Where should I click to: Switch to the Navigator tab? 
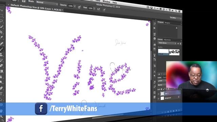(167, 23)
